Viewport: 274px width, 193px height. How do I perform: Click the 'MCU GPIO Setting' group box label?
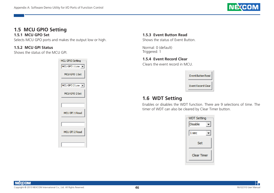coord(71,61)
